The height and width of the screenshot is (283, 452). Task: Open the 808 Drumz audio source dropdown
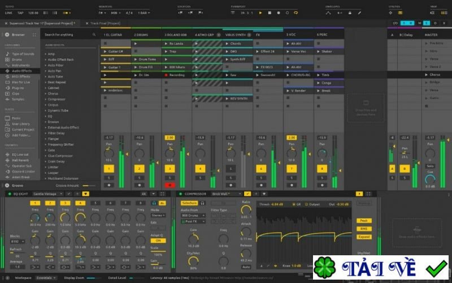(x=193, y=216)
